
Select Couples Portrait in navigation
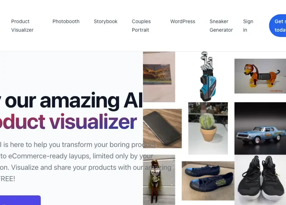pyautogui.click(x=141, y=26)
